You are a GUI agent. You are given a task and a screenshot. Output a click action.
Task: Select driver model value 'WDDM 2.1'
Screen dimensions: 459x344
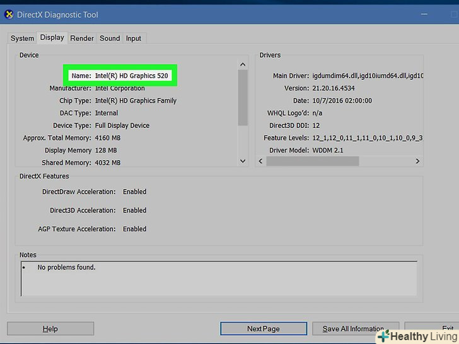coord(328,151)
